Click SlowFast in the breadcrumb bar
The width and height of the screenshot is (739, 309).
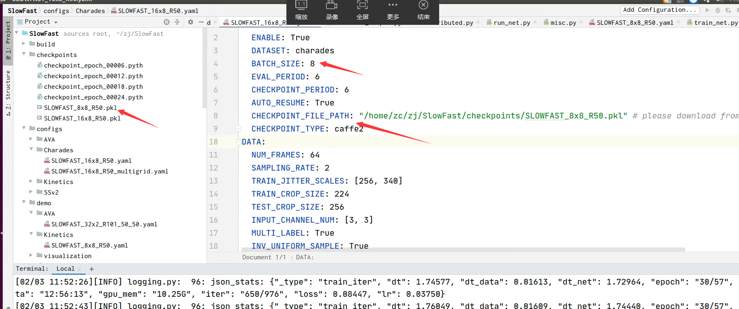coord(22,11)
